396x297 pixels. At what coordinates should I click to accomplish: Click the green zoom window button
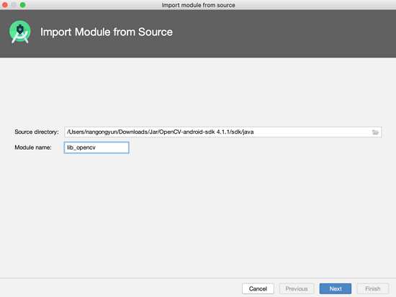[23, 5]
